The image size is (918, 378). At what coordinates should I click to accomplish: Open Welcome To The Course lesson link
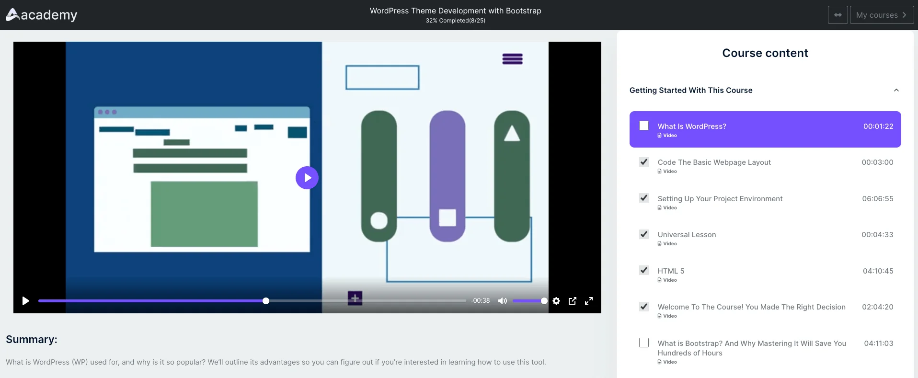tap(751, 307)
